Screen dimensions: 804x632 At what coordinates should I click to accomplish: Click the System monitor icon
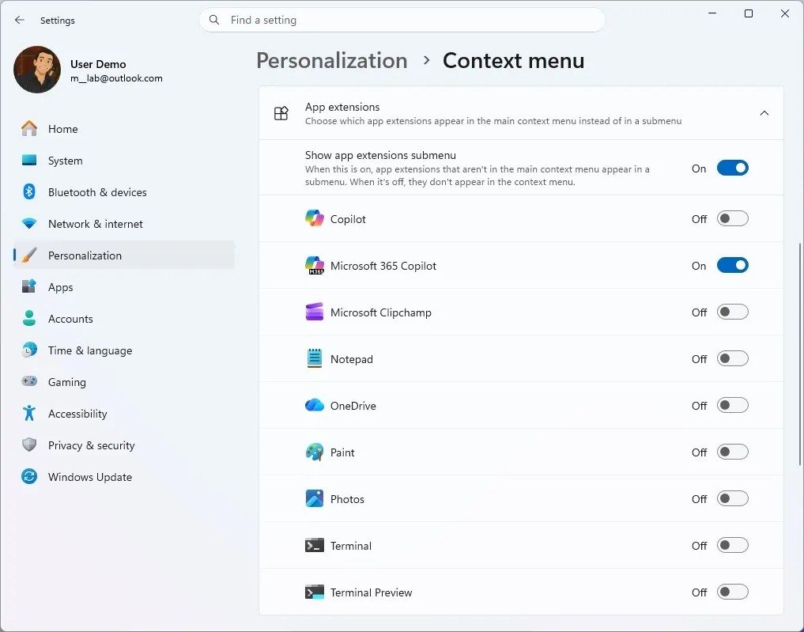29,160
